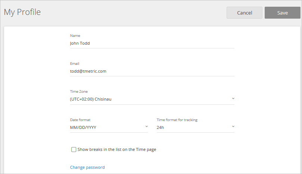
Task: Click the chevron arrow of Time Zone
Action: (233, 98)
